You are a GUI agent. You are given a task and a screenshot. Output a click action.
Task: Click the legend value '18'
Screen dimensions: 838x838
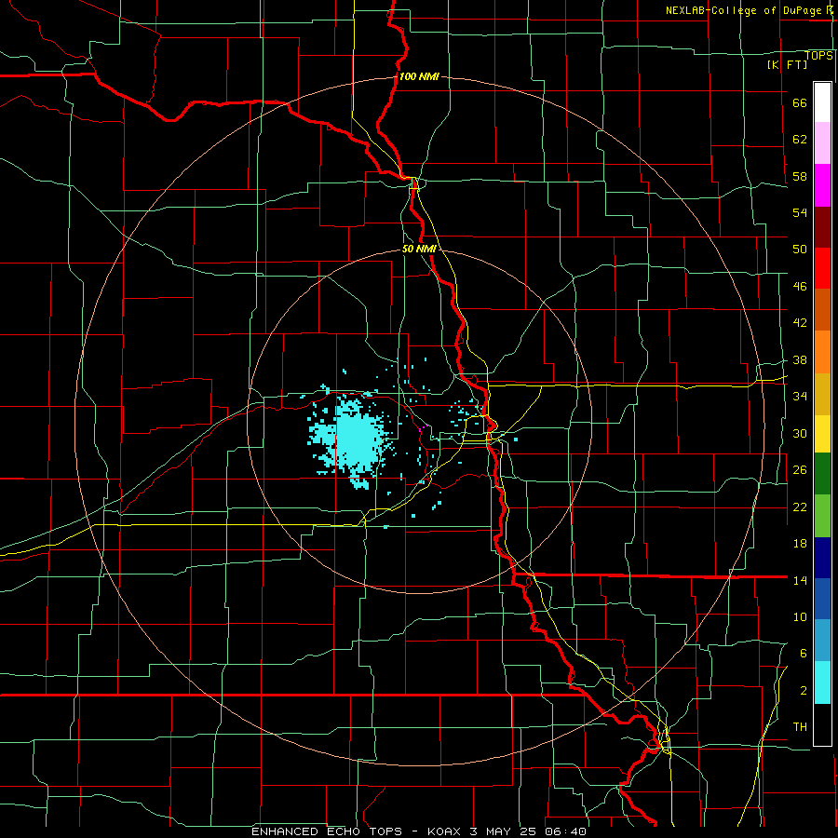pyautogui.click(x=800, y=543)
